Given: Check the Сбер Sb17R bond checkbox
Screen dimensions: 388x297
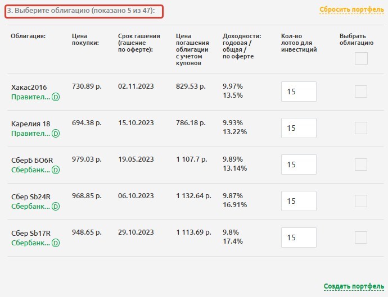Looking at the screenshot, I should pos(361,237).
